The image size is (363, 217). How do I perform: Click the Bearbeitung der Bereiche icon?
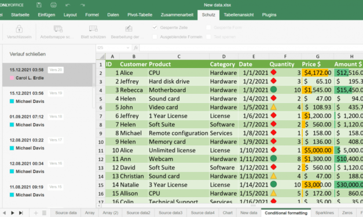click(129, 29)
